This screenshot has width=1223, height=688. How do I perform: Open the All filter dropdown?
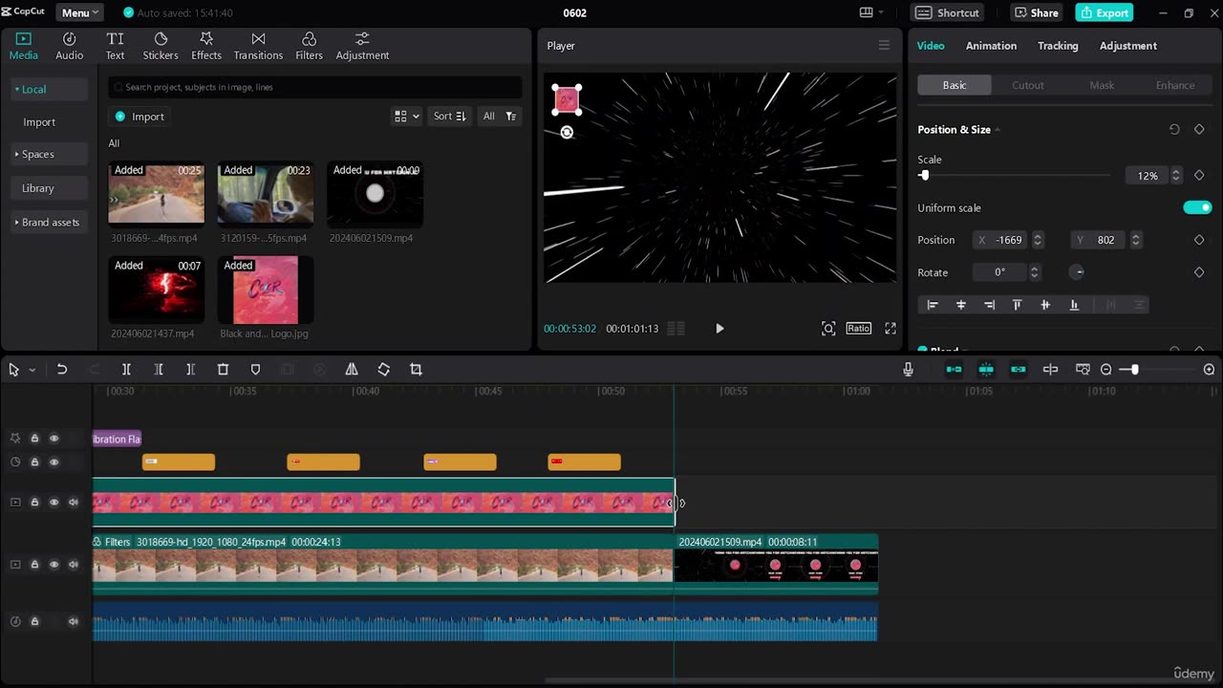click(x=500, y=116)
